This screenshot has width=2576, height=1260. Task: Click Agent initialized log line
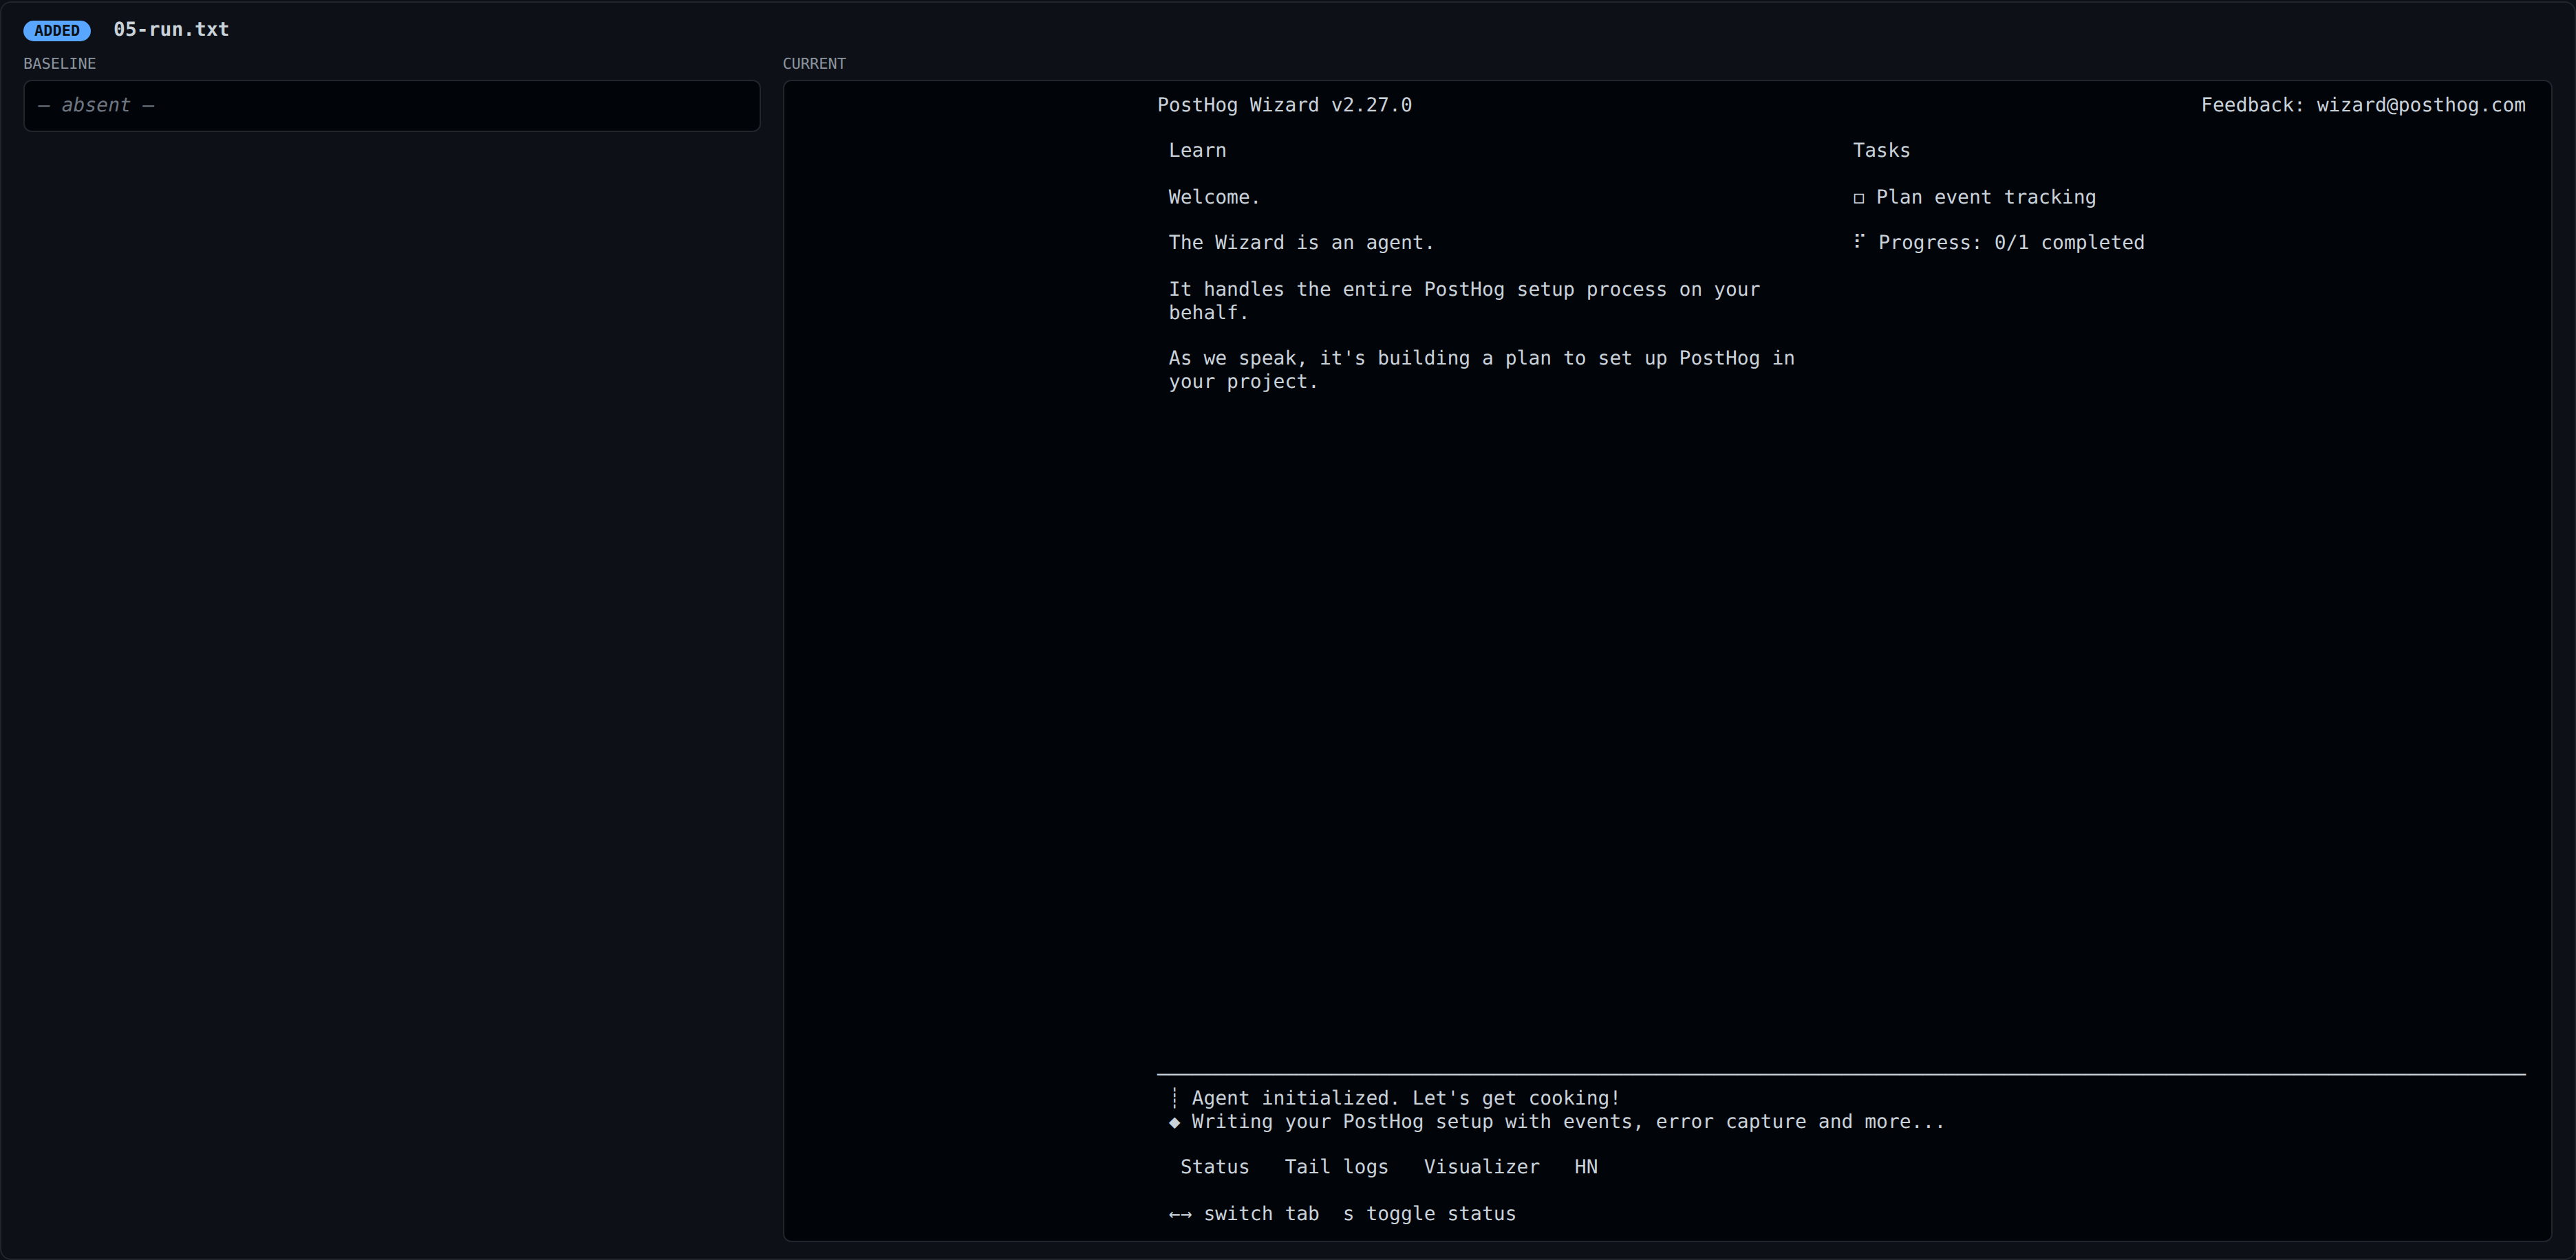(1405, 1098)
